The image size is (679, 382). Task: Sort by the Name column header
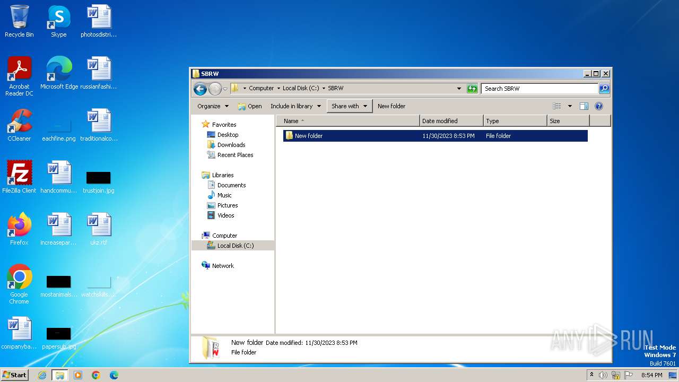[x=348, y=121]
